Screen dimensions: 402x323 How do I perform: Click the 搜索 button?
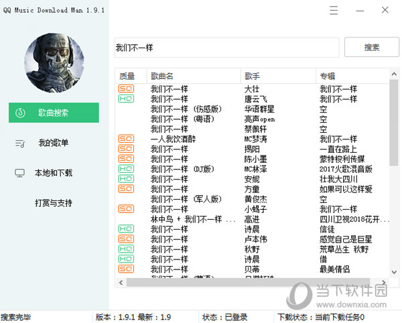coord(372,47)
